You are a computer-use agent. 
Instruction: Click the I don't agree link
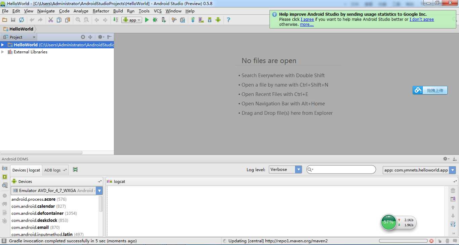pos(422,19)
